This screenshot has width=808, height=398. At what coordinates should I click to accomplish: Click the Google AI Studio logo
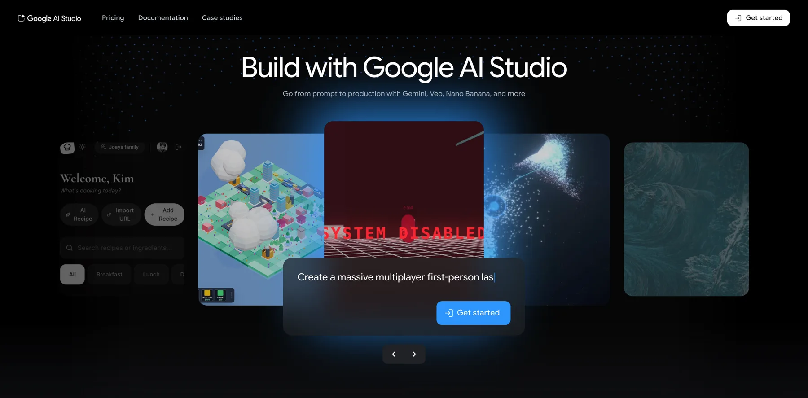pos(49,18)
